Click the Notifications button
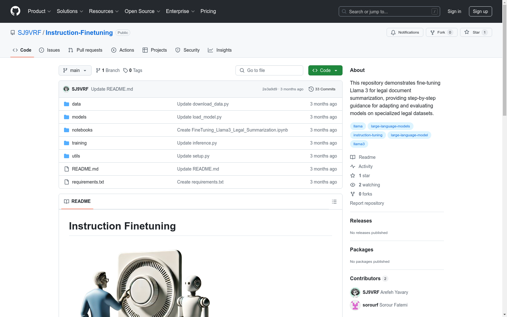The height and width of the screenshot is (317, 507). pyautogui.click(x=405, y=32)
